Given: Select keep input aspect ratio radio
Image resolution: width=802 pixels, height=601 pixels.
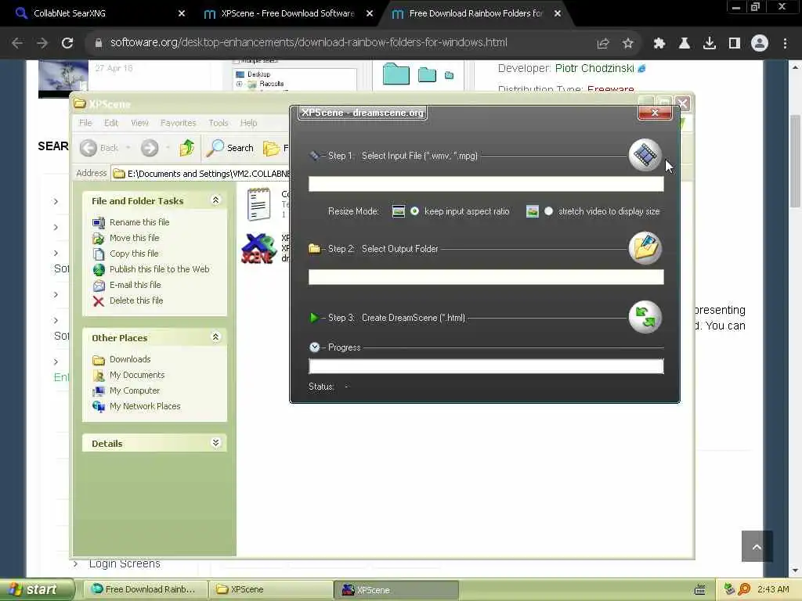Looking at the screenshot, I should tap(414, 211).
